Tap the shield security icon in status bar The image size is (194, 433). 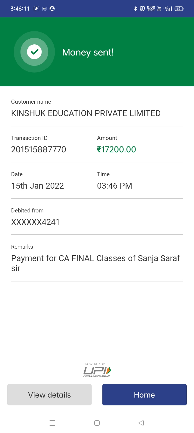[142, 9]
